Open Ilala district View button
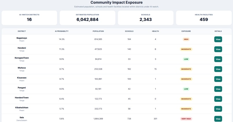233x122 pixels. [218, 119]
